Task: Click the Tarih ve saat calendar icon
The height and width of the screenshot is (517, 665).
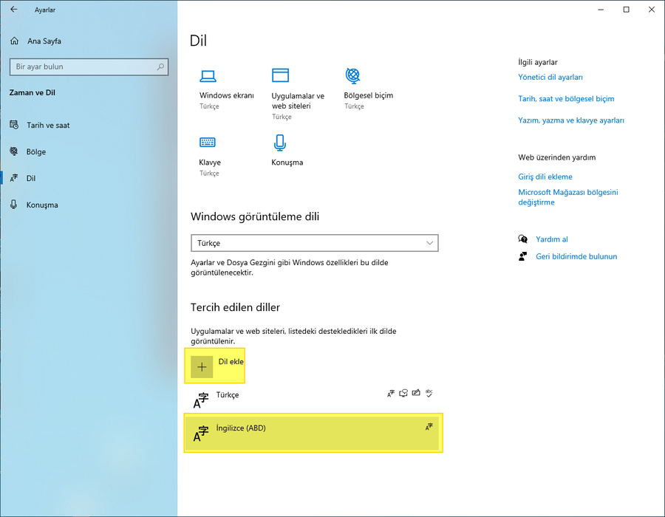Action: [x=14, y=125]
